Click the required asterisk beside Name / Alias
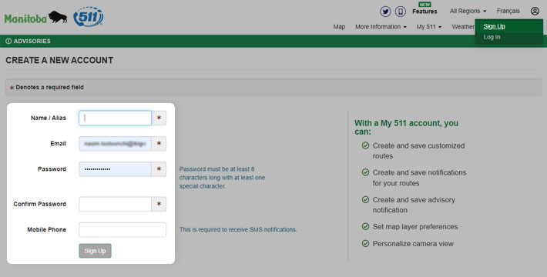This screenshot has height=277, width=547. tap(159, 118)
